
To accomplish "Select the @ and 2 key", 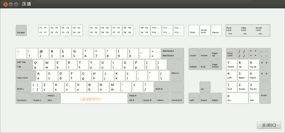I will click(x=44, y=54).
